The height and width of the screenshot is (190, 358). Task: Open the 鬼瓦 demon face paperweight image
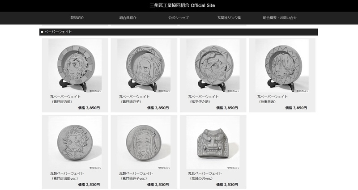tap(213, 143)
